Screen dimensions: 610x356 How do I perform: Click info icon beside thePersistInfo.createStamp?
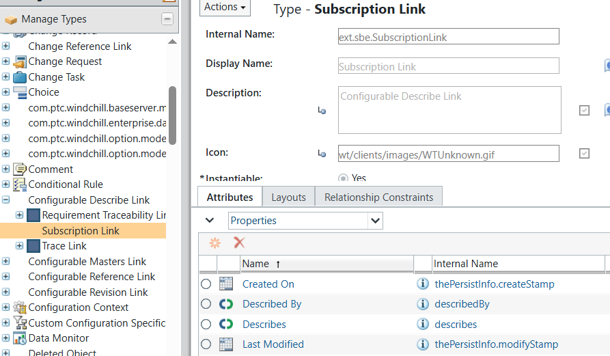pos(423,284)
